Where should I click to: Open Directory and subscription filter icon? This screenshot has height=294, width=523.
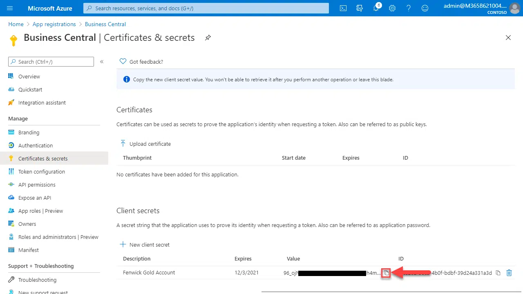360,8
